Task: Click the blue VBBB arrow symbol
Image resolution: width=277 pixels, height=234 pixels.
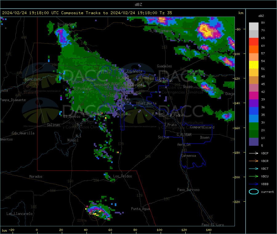Action: click(254, 184)
